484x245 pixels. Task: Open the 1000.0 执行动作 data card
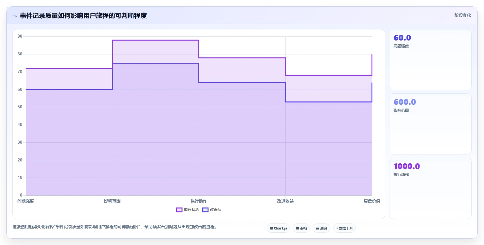430,188
